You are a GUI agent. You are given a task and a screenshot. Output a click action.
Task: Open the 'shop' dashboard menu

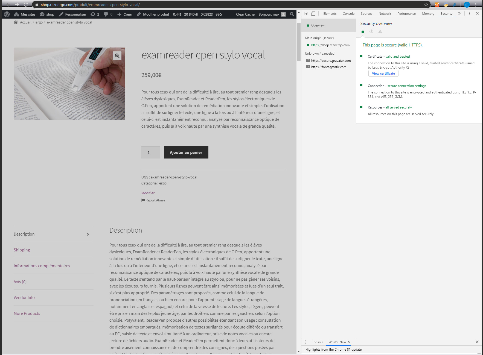point(47,14)
